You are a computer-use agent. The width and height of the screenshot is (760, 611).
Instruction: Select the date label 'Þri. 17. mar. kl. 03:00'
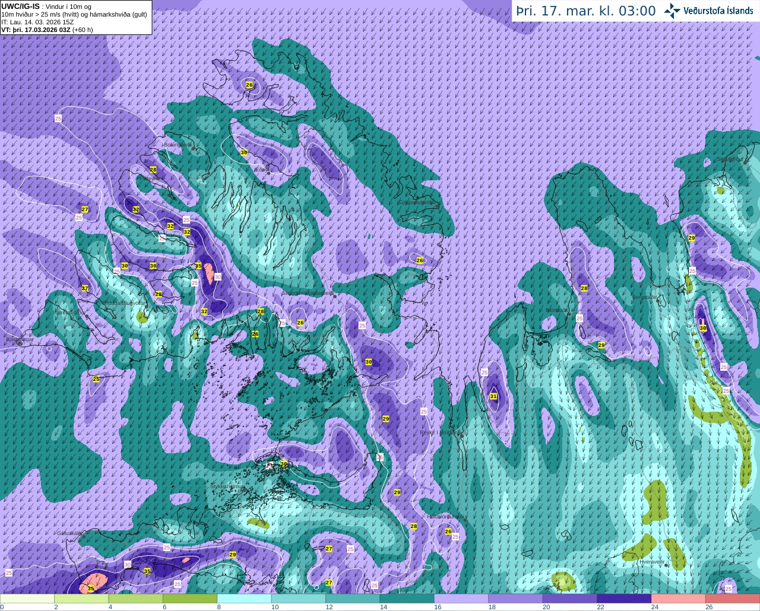point(585,11)
